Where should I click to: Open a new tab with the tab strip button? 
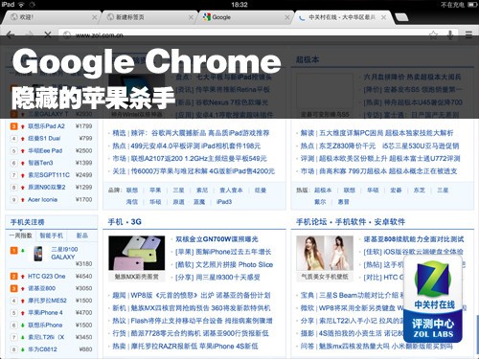pyautogui.click(x=401, y=17)
